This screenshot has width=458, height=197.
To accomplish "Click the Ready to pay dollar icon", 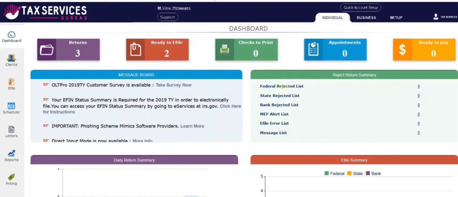I will pos(402,50).
